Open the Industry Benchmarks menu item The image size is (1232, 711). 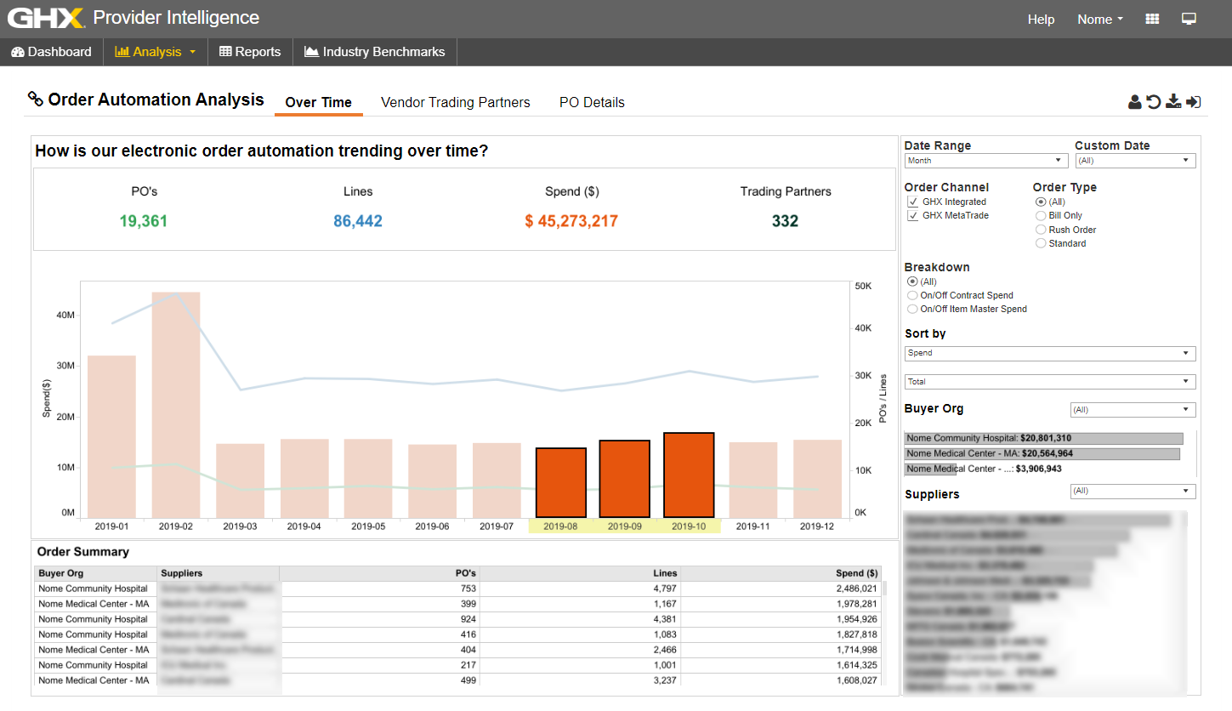[375, 52]
